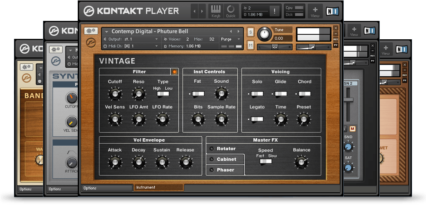Viewport: 426px width, 205px height.
Task: Click the Cutoff knob in Filter section
Action: 115,94
